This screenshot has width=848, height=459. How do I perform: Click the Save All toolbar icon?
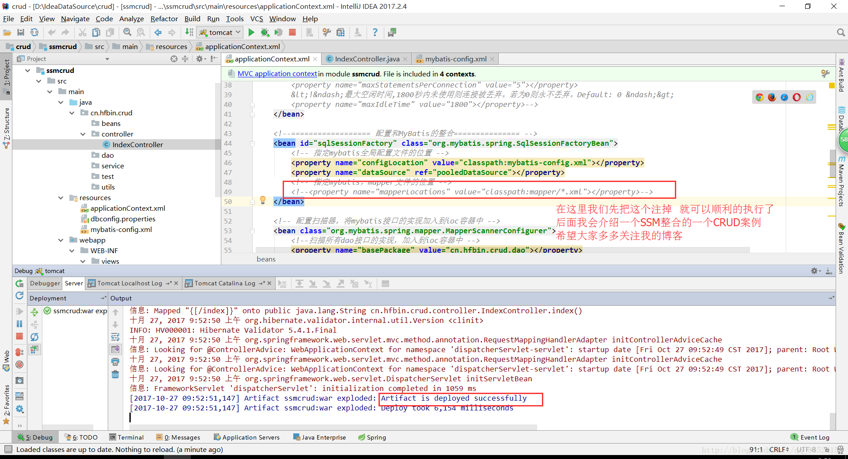click(20, 32)
